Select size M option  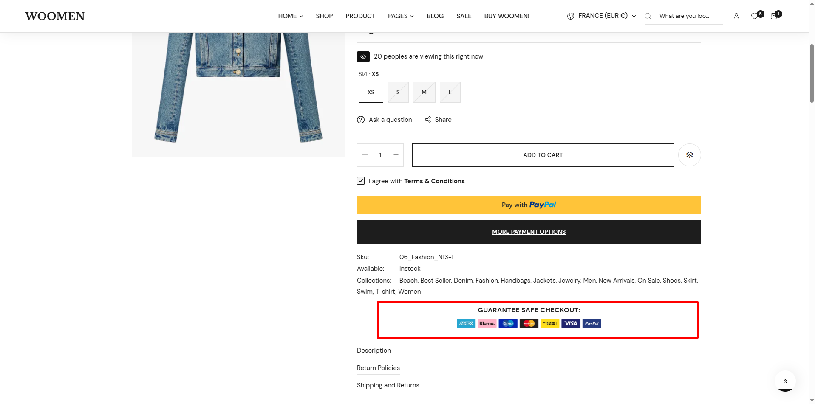click(x=424, y=92)
